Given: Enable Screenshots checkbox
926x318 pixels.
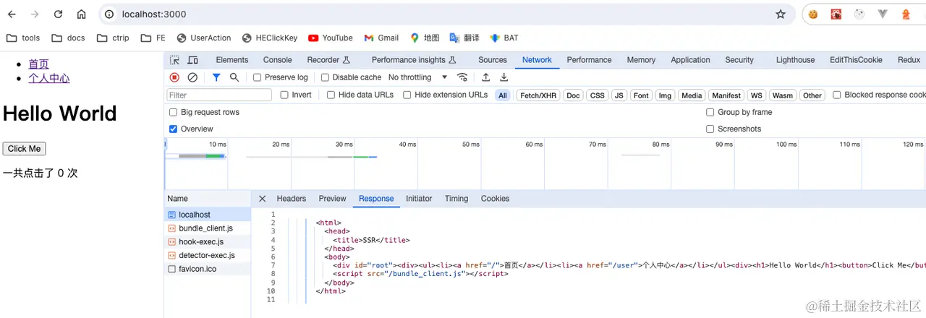Looking at the screenshot, I should 710,129.
